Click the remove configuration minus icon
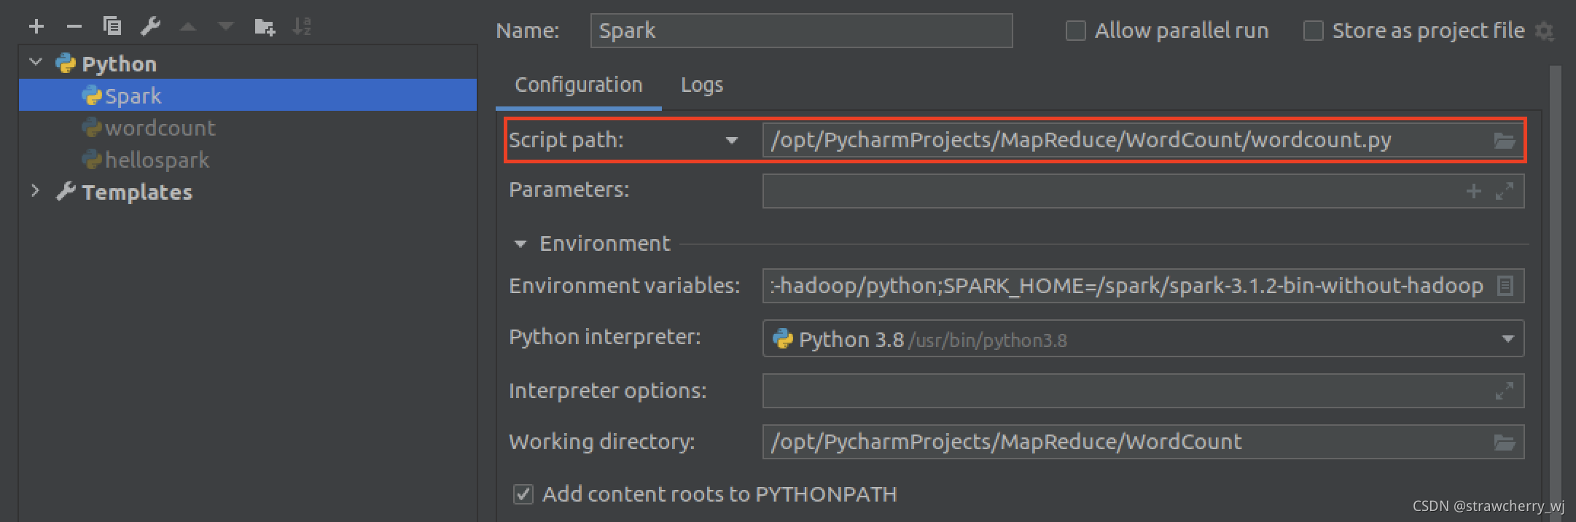The height and width of the screenshot is (522, 1576). (74, 27)
